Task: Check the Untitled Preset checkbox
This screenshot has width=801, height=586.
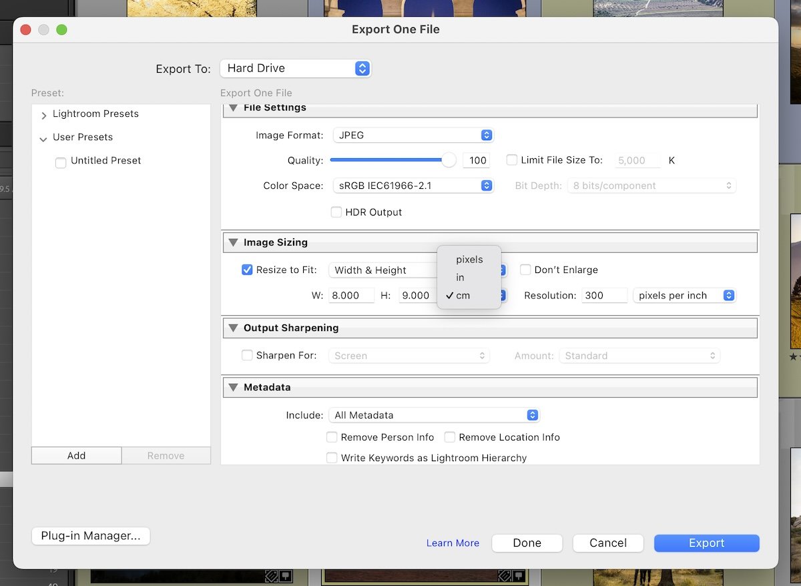Action: point(60,162)
